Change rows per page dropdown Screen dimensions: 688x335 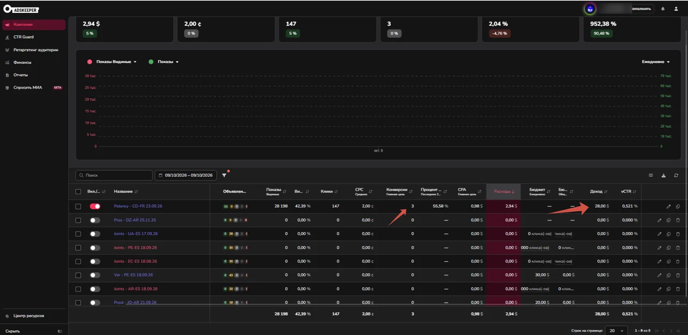[x=616, y=331]
